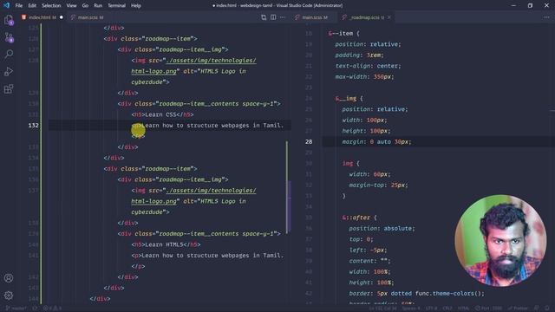Follow the html-logo.png link below line 137

click(153, 201)
